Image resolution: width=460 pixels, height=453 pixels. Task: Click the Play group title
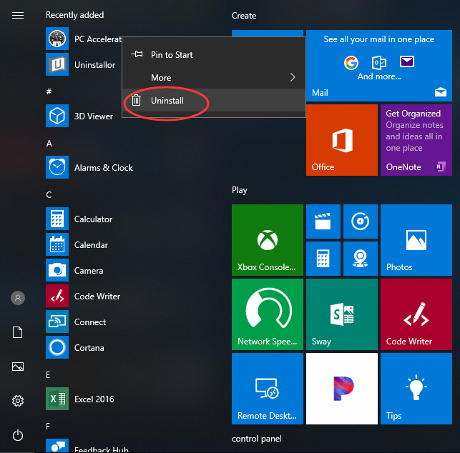[x=240, y=190]
